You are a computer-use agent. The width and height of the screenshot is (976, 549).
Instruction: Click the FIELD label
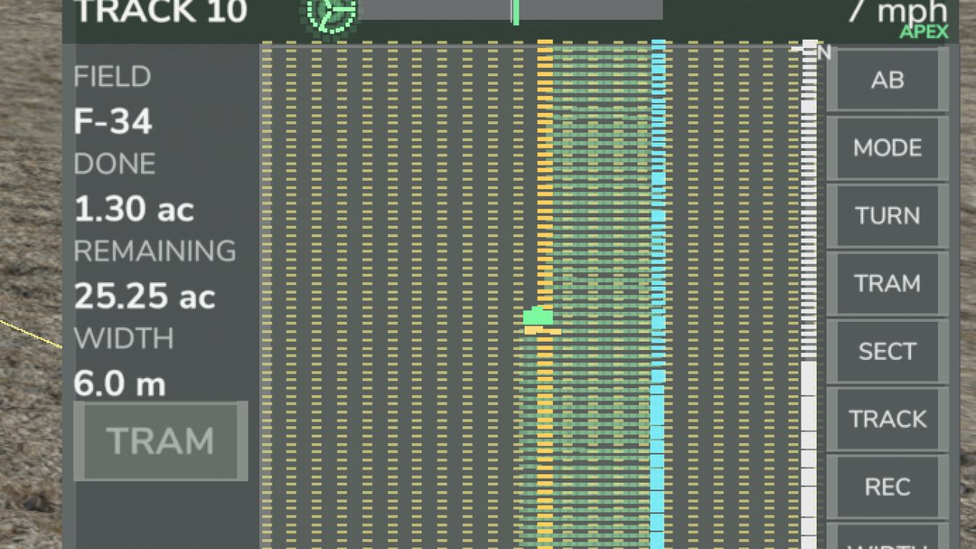click(x=112, y=77)
